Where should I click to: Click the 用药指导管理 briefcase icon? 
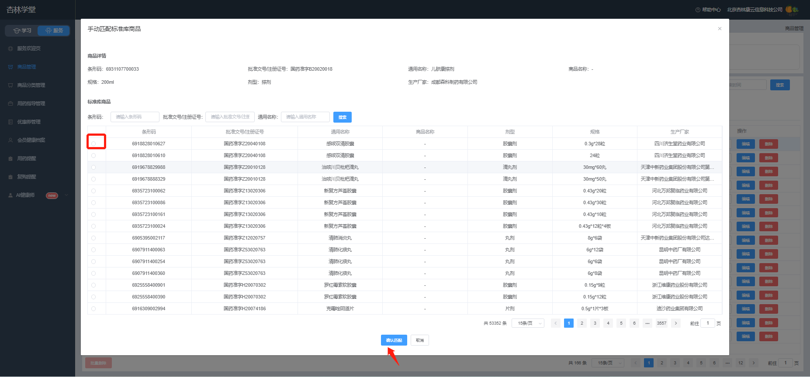click(10, 103)
